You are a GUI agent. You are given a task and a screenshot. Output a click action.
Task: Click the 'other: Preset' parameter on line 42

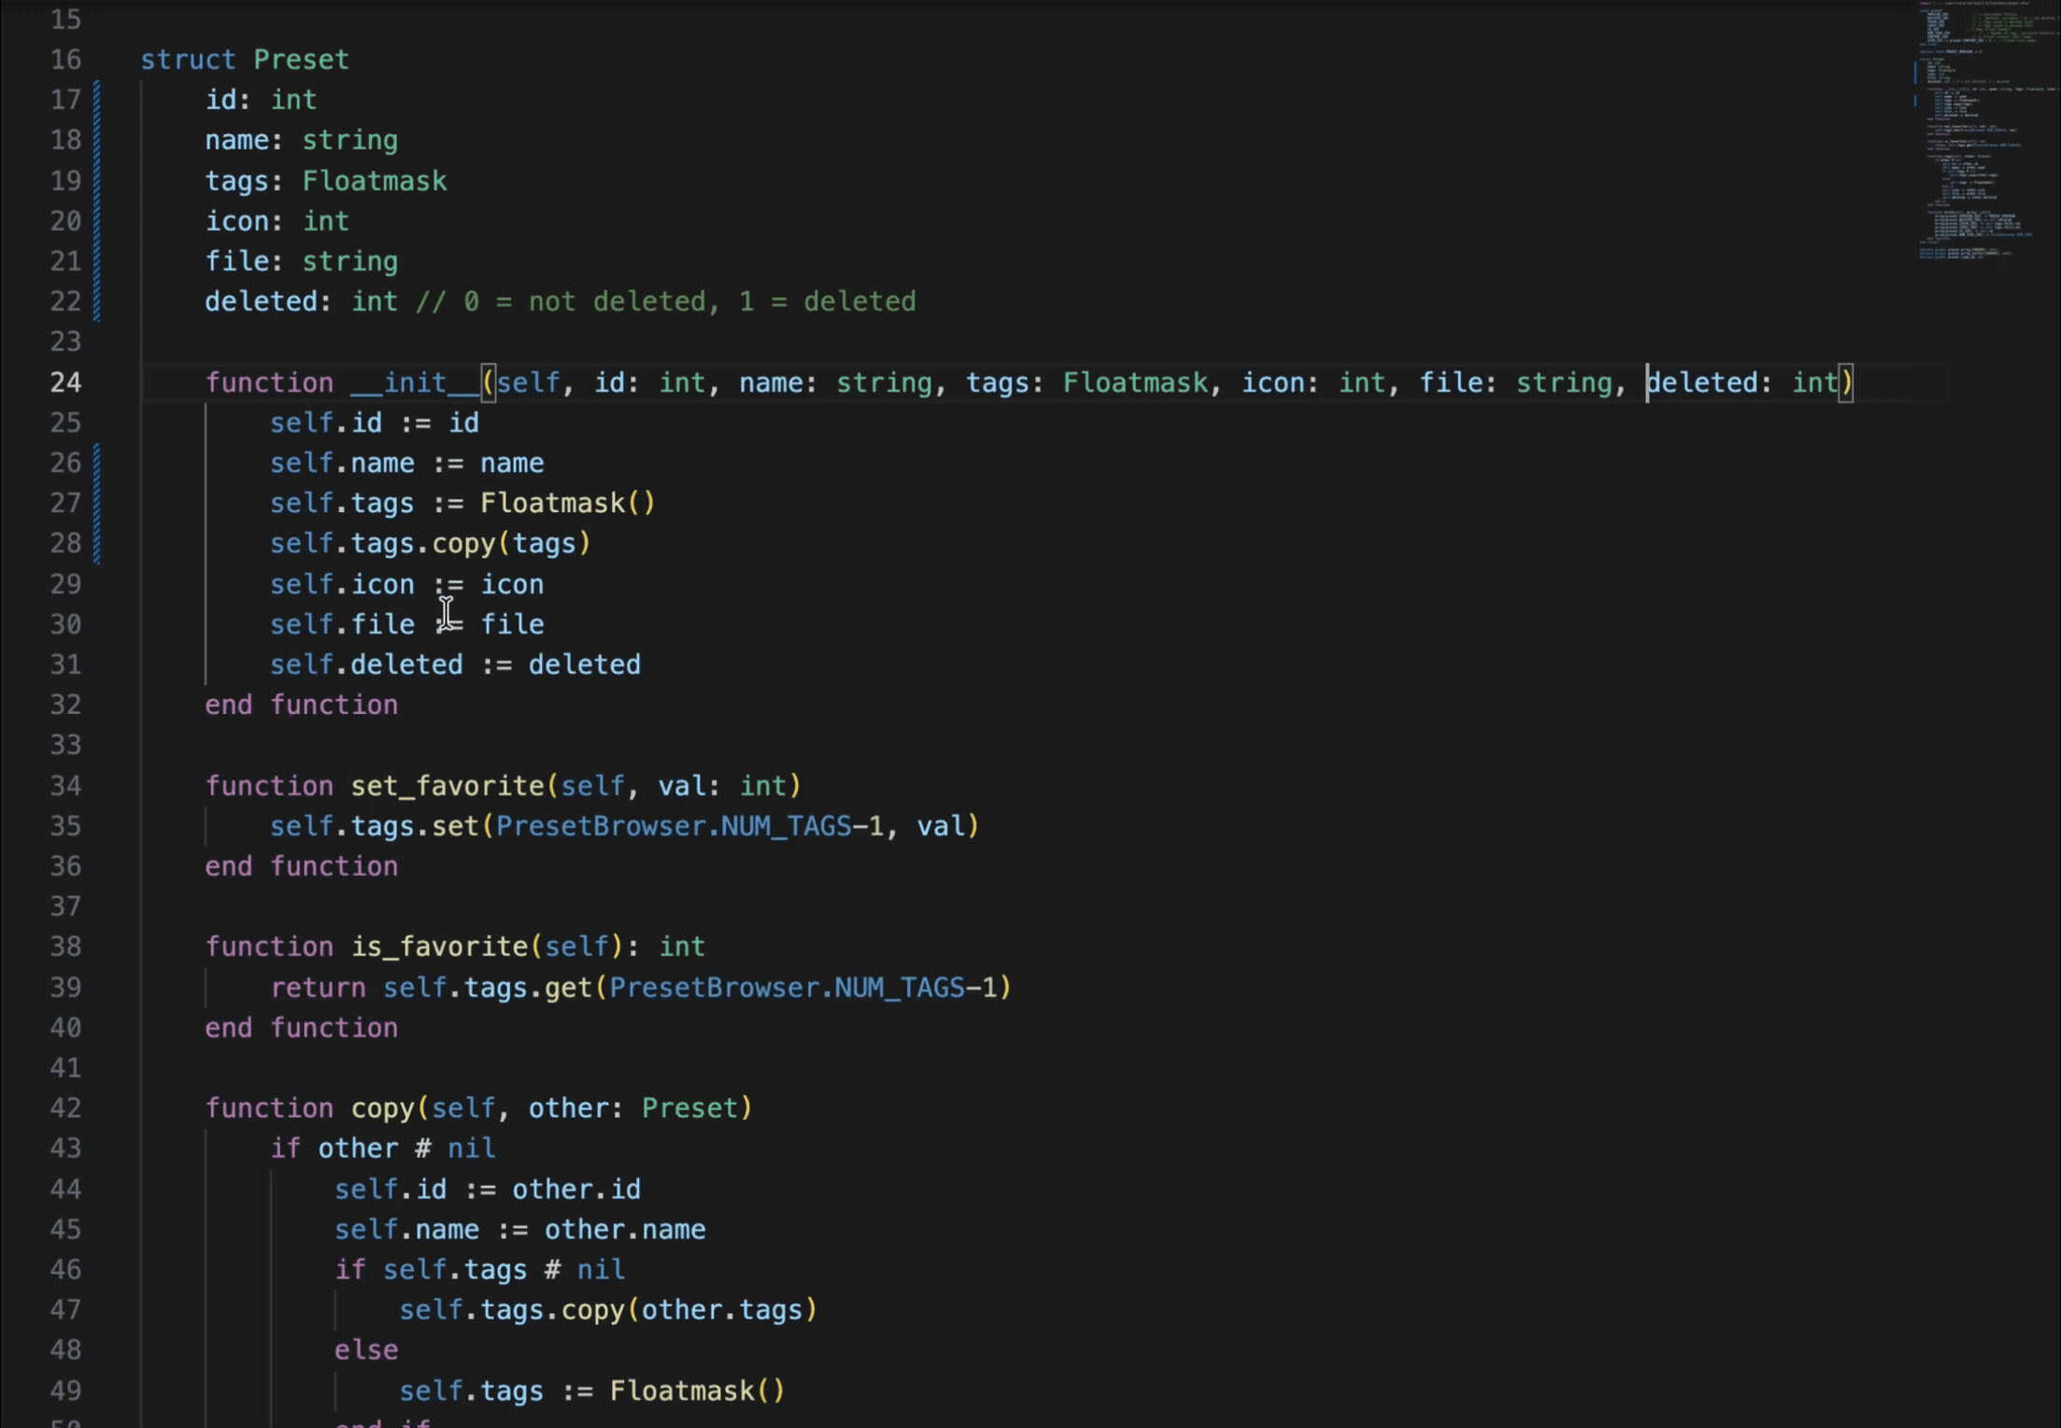point(633,1108)
